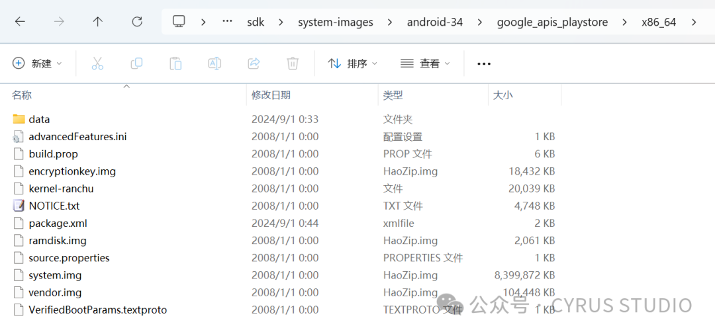
Task: Click the advancedFeatures.ini file icon
Action: pyautogui.click(x=19, y=137)
